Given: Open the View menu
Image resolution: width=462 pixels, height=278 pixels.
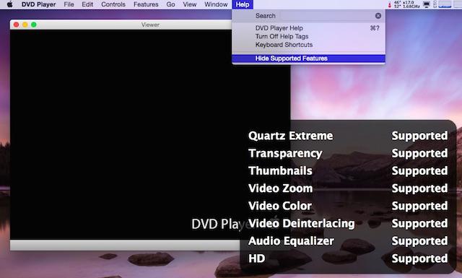Looking at the screenshot, I should click(189, 4).
